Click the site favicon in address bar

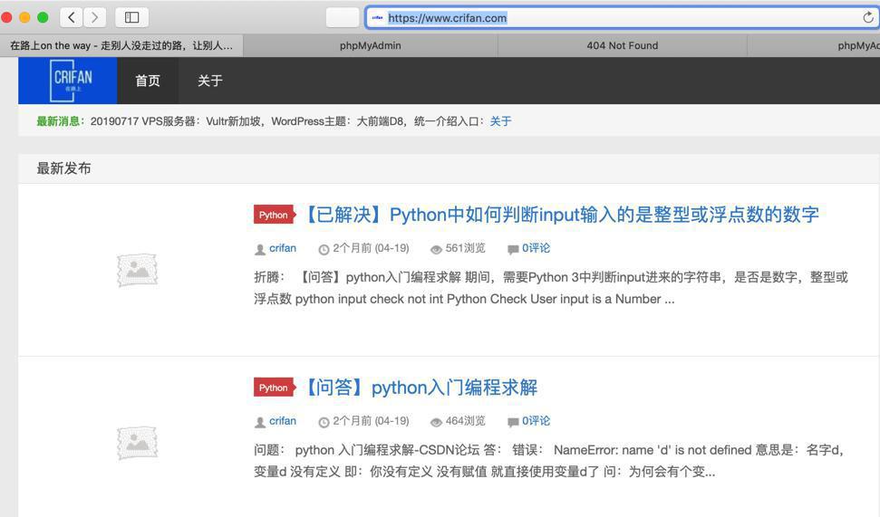click(377, 17)
